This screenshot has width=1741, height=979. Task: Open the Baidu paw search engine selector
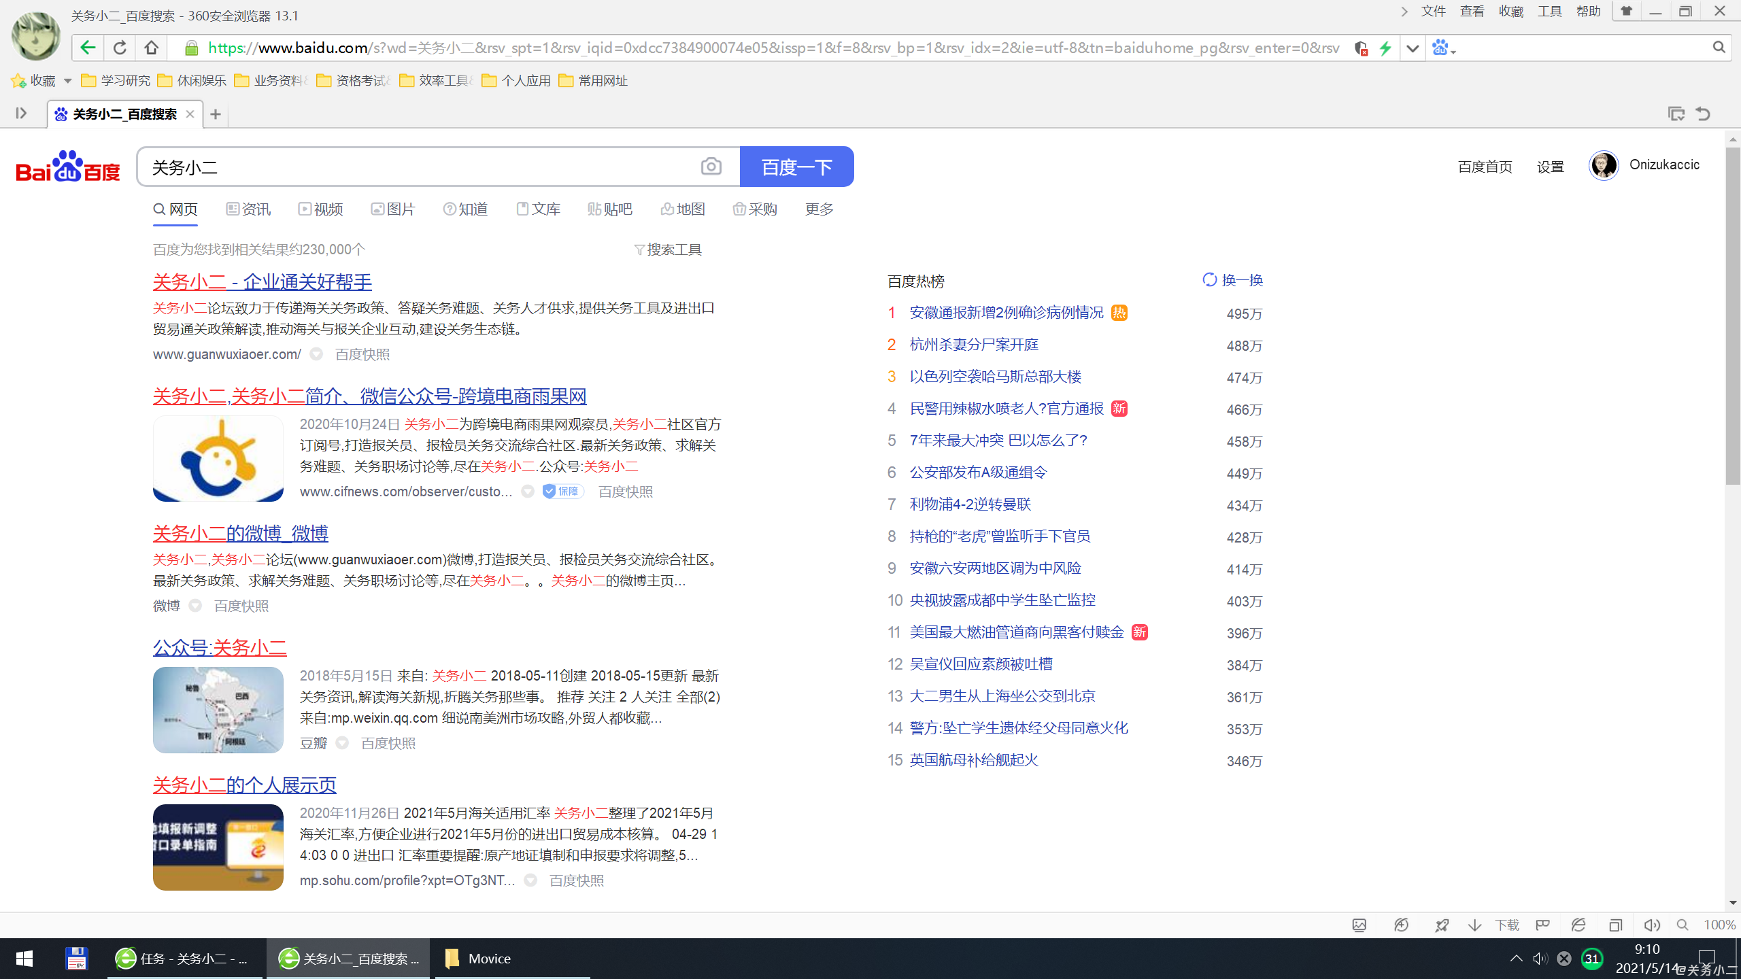pyautogui.click(x=1443, y=48)
